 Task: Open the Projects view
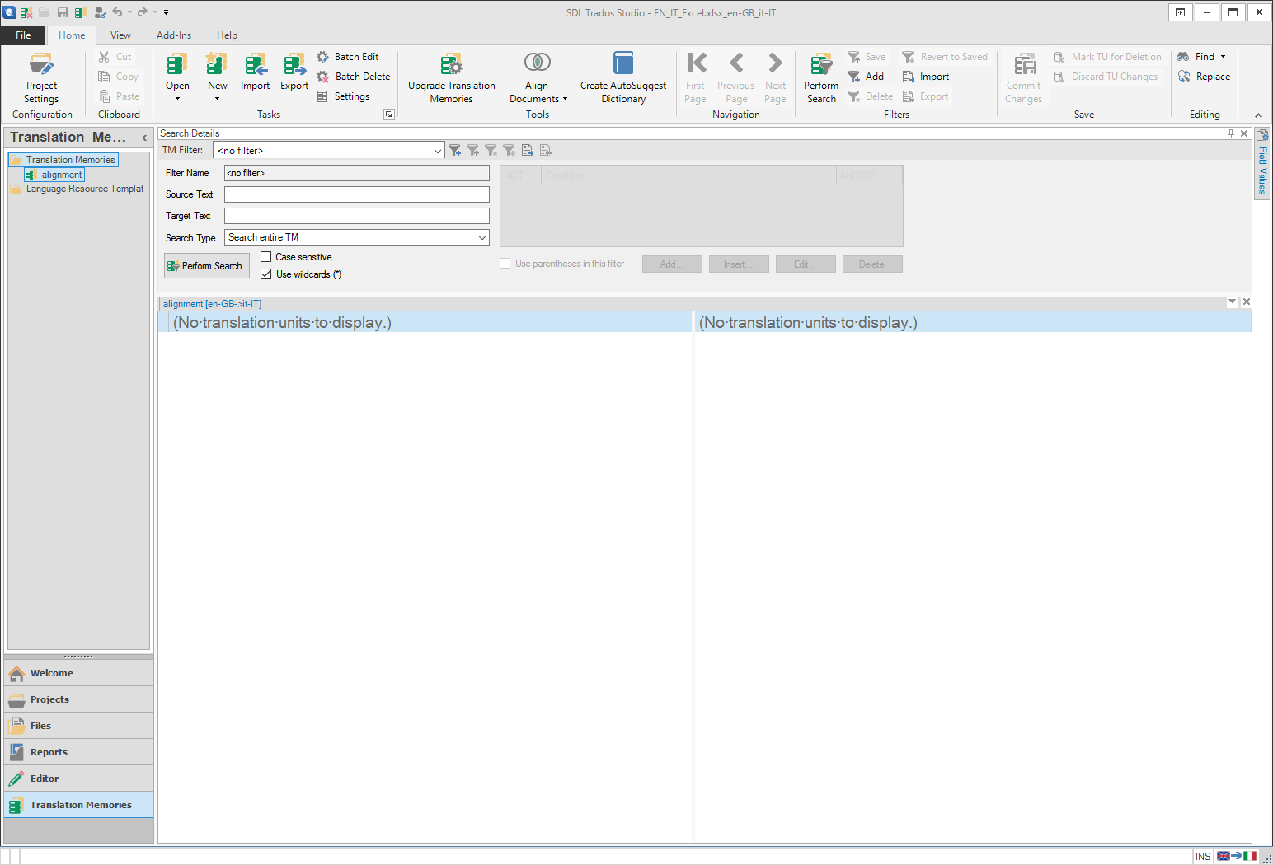78,699
